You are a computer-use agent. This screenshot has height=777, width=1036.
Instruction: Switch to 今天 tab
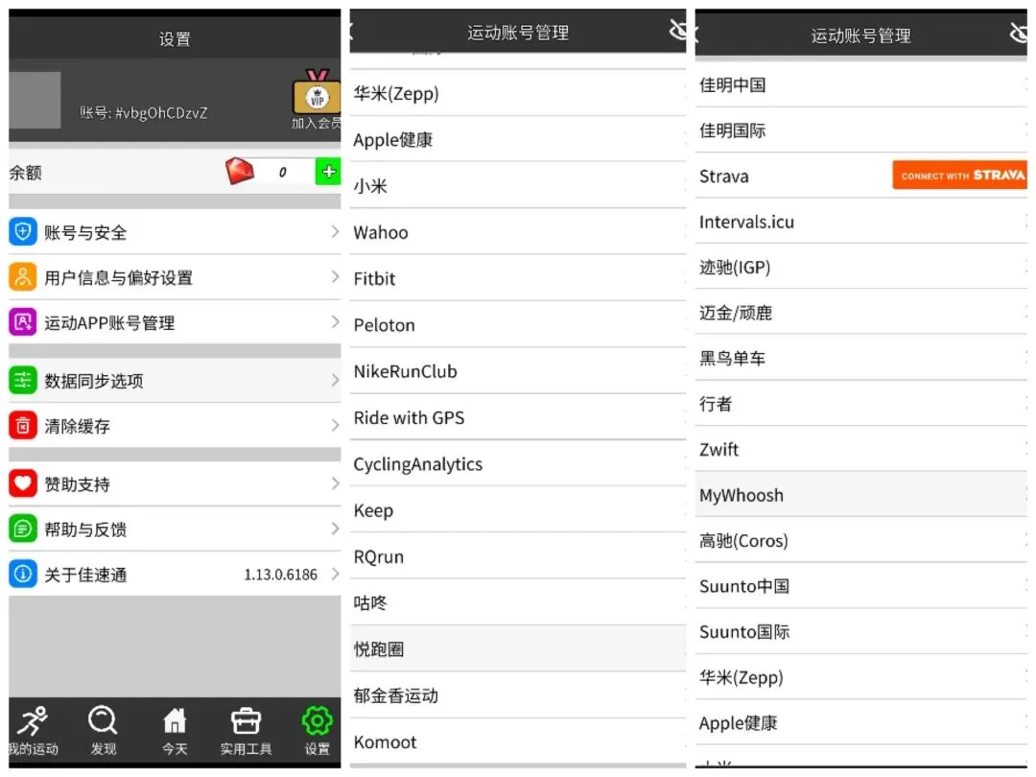[175, 731]
